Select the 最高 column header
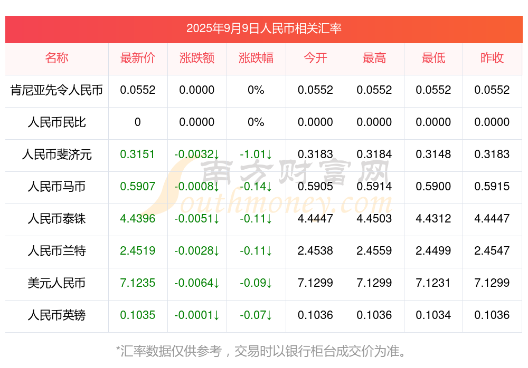The width and height of the screenshot is (528, 368). click(374, 58)
